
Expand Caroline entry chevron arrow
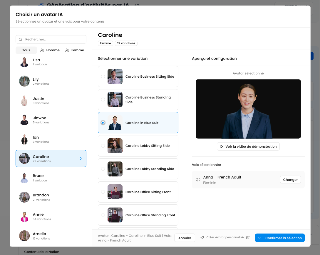click(81, 159)
